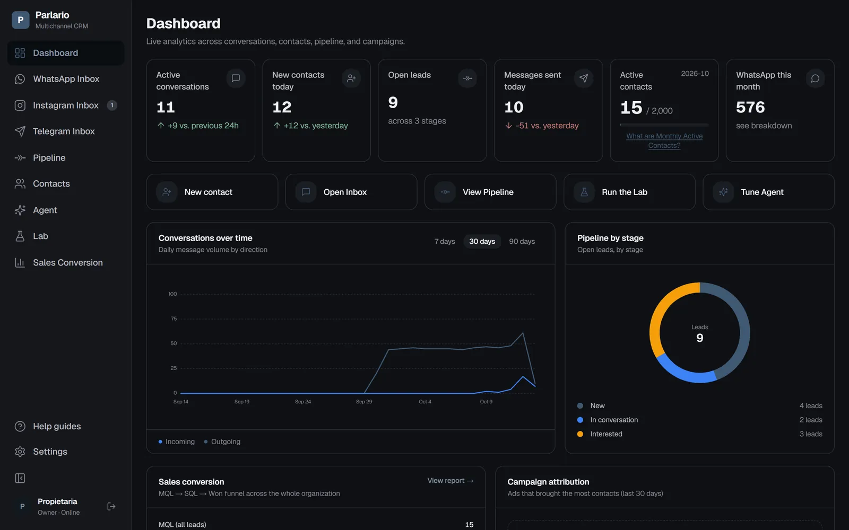Open WhatsApp Inbox in sidebar

click(x=66, y=79)
